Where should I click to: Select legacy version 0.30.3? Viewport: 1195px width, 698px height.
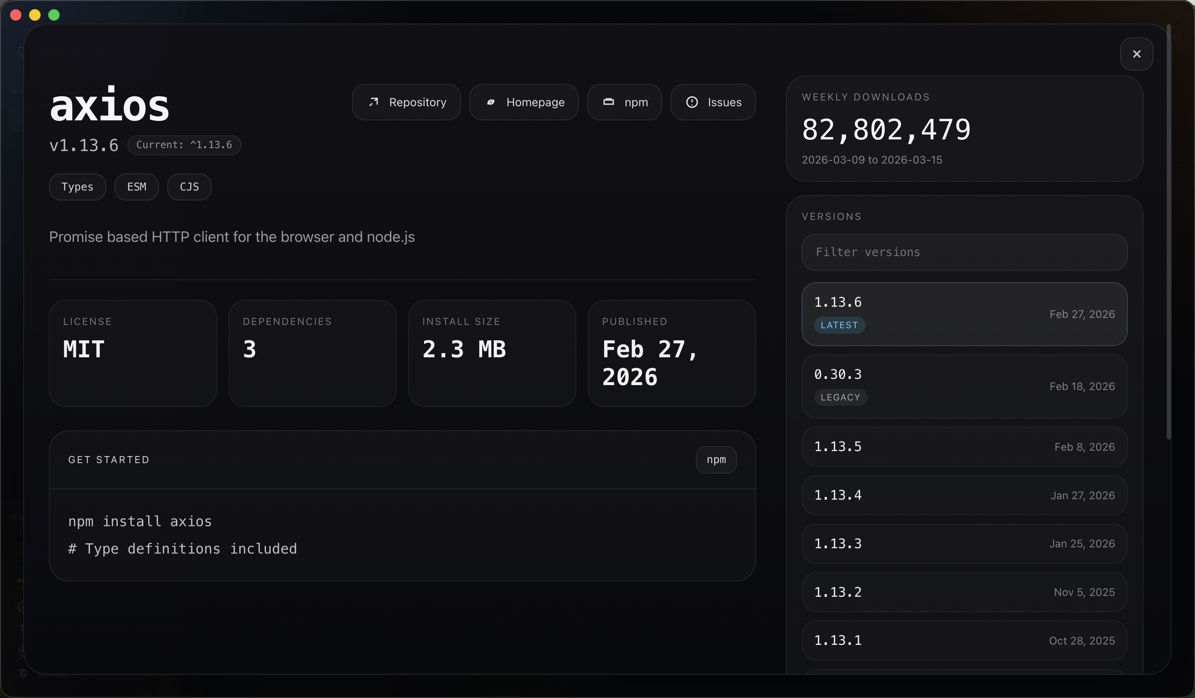pyautogui.click(x=964, y=386)
